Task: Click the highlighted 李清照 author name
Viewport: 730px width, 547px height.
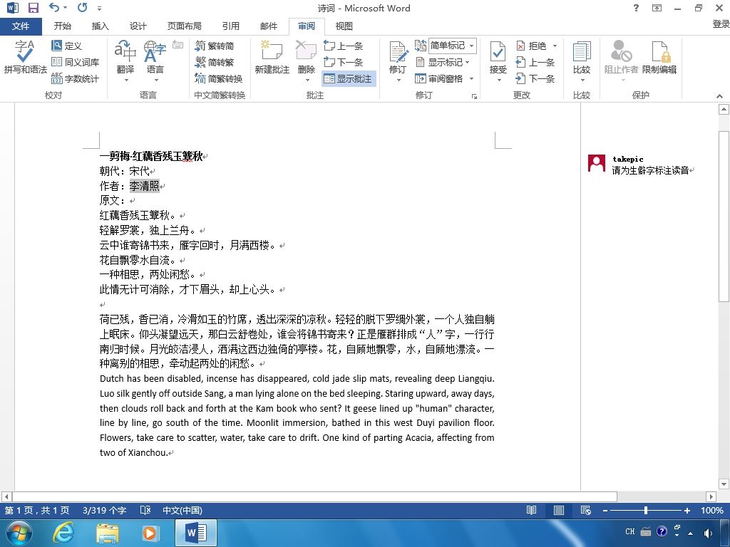Action: 144,186
